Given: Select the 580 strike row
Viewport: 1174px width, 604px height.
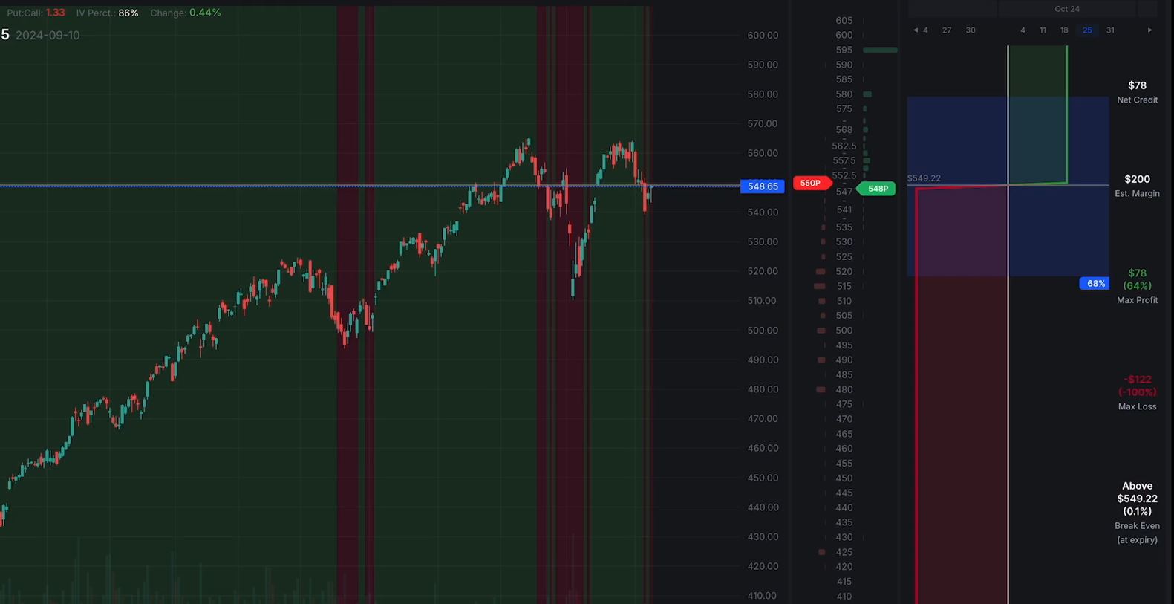Looking at the screenshot, I should pos(844,94).
